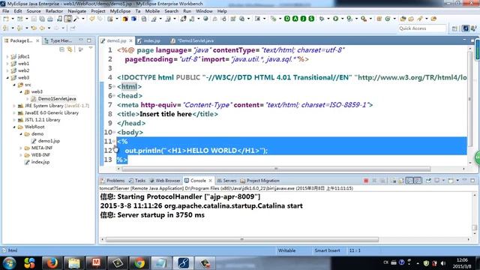Image resolution: width=480 pixels, height=270 pixels.
Task: Launch Firefox from the taskbar
Action: [52, 263]
